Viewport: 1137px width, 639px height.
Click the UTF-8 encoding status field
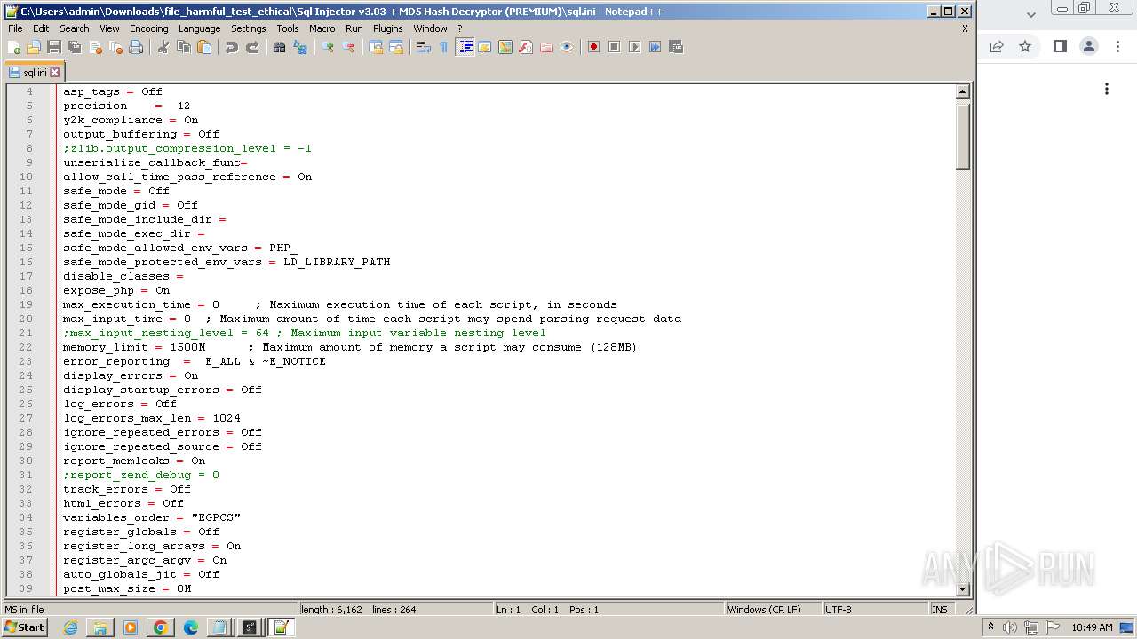point(875,610)
